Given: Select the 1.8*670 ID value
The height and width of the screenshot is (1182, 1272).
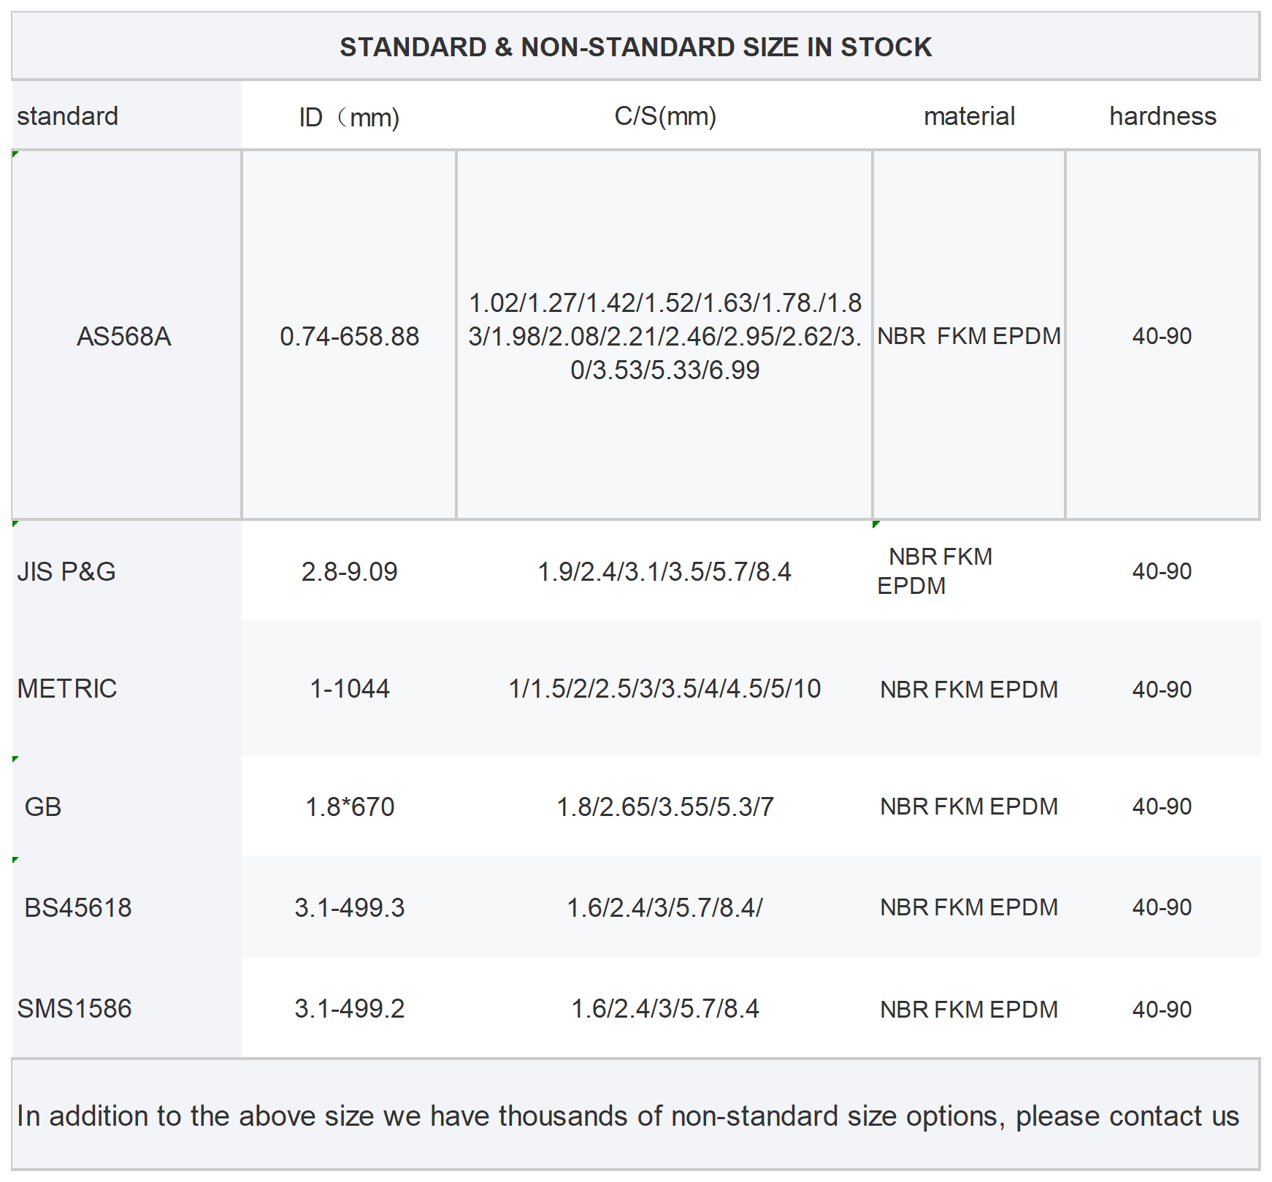Looking at the screenshot, I should [350, 807].
